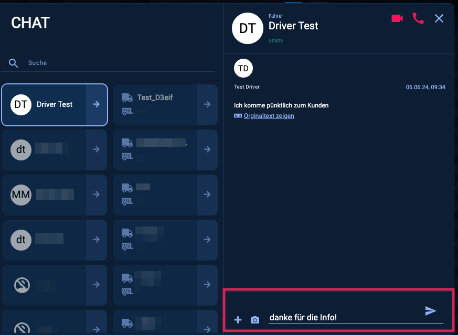Image resolution: width=458 pixels, height=335 pixels.
Task: Start a video call with Driver Test
Action: pyautogui.click(x=397, y=18)
